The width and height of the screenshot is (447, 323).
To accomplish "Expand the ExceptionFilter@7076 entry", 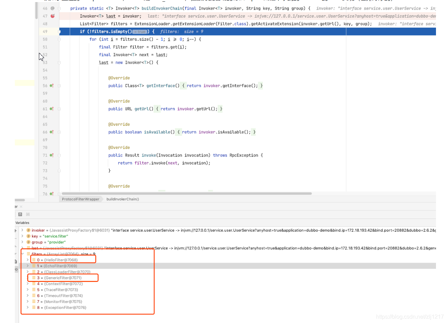I will coord(28,307).
